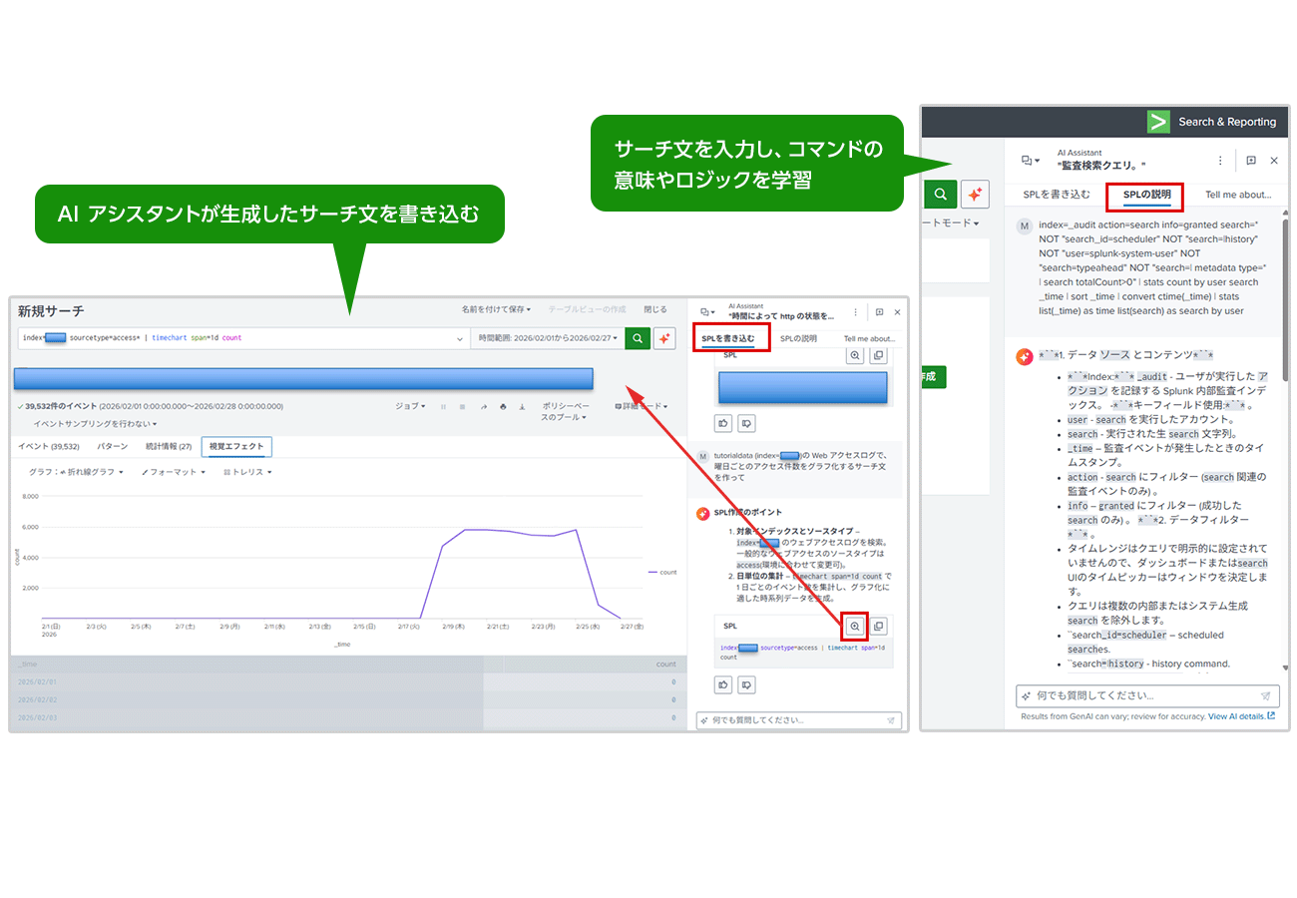Copy the lower SPL code block
Screen dimensions: 1297x898
pyautogui.click(x=878, y=626)
